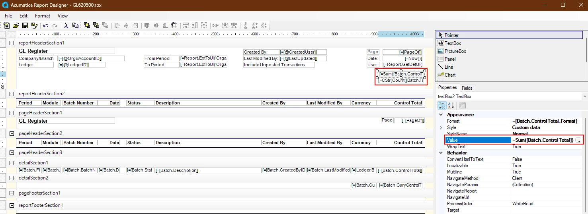Select the Include Unposted Transactions label
Screen dimensions: 588x214
point(279,65)
